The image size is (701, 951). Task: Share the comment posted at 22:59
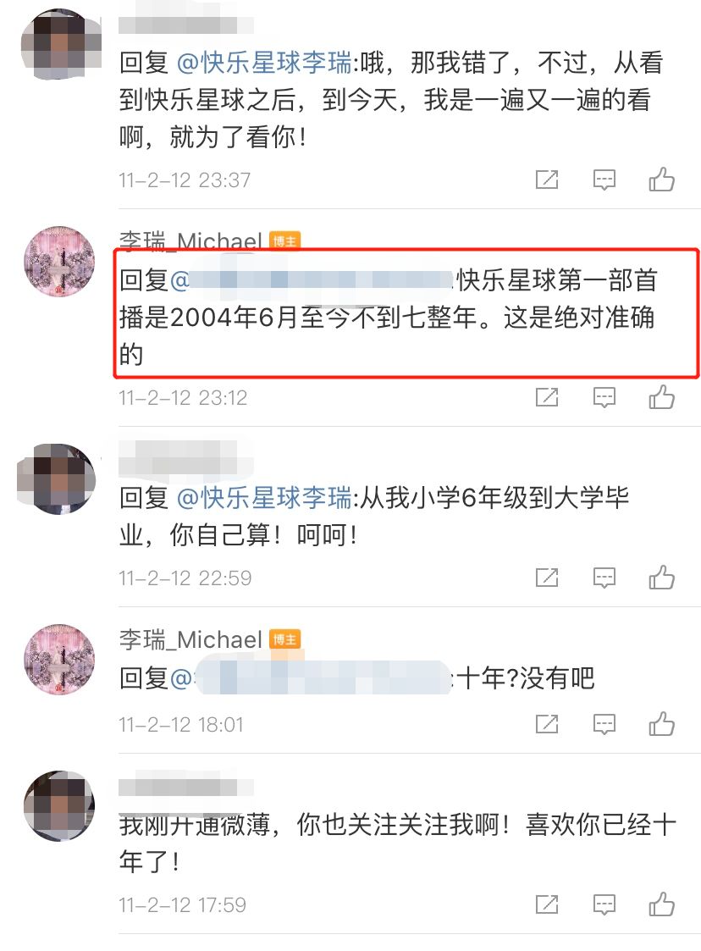click(x=547, y=578)
